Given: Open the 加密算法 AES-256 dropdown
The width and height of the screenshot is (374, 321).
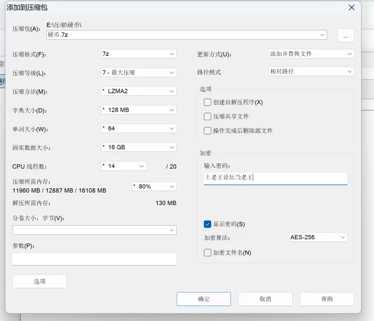Looking at the screenshot, I should (318, 237).
